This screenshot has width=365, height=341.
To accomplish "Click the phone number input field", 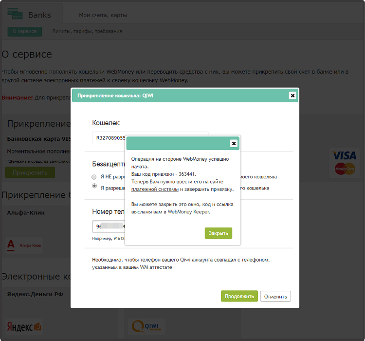I will [x=109, y=227].
